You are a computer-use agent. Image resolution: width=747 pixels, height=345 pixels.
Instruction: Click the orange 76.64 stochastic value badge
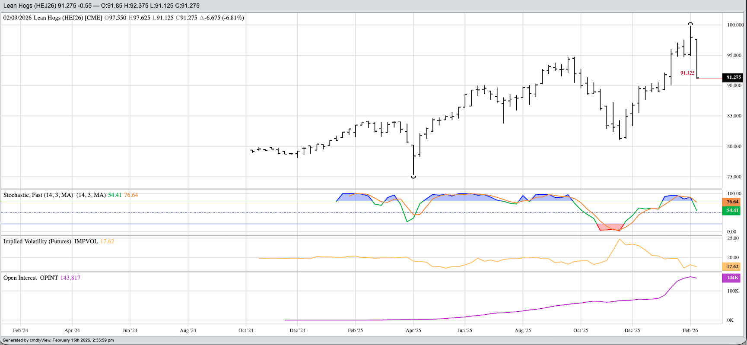pyautogui.click(x=732, y=202)
